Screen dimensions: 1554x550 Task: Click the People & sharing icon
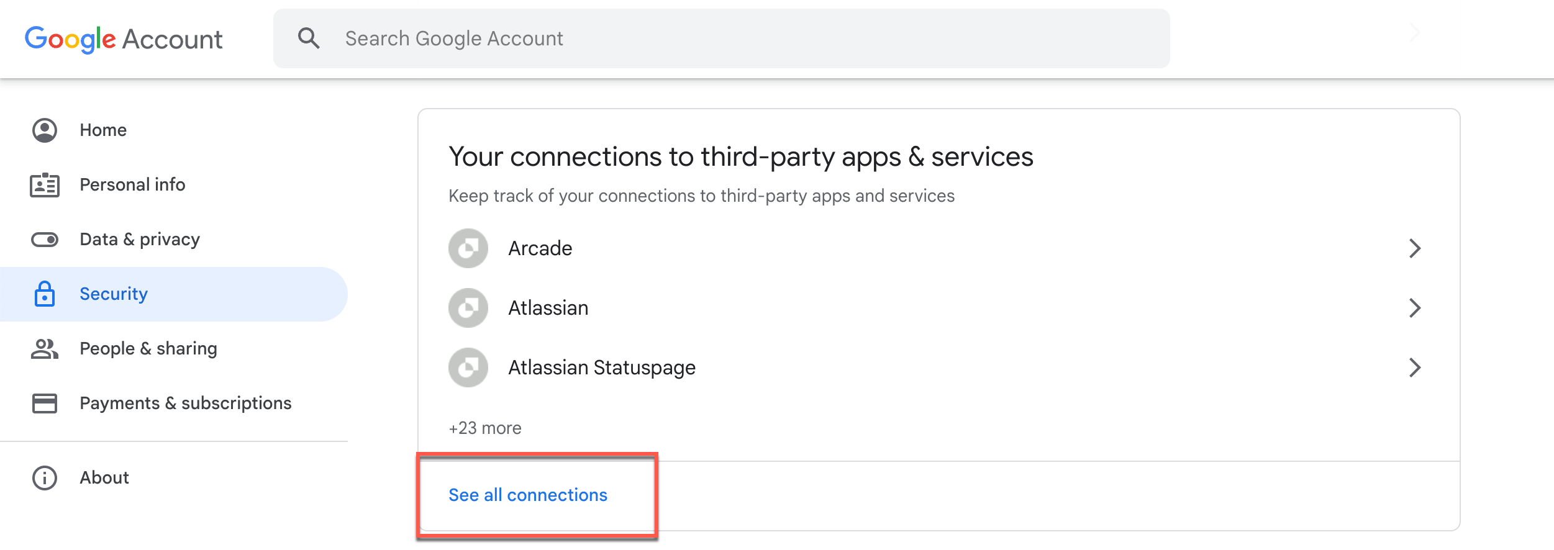(45, 349)
